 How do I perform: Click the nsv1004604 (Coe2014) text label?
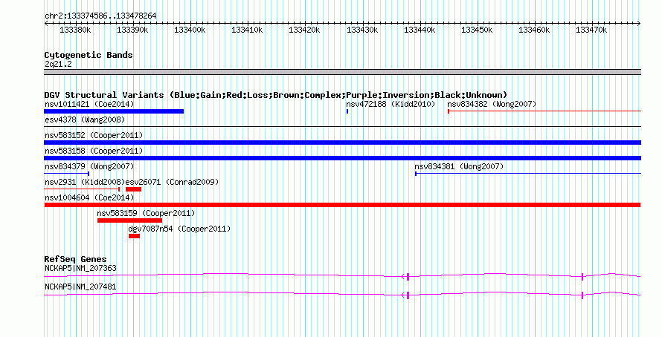(x=89, y=197)
